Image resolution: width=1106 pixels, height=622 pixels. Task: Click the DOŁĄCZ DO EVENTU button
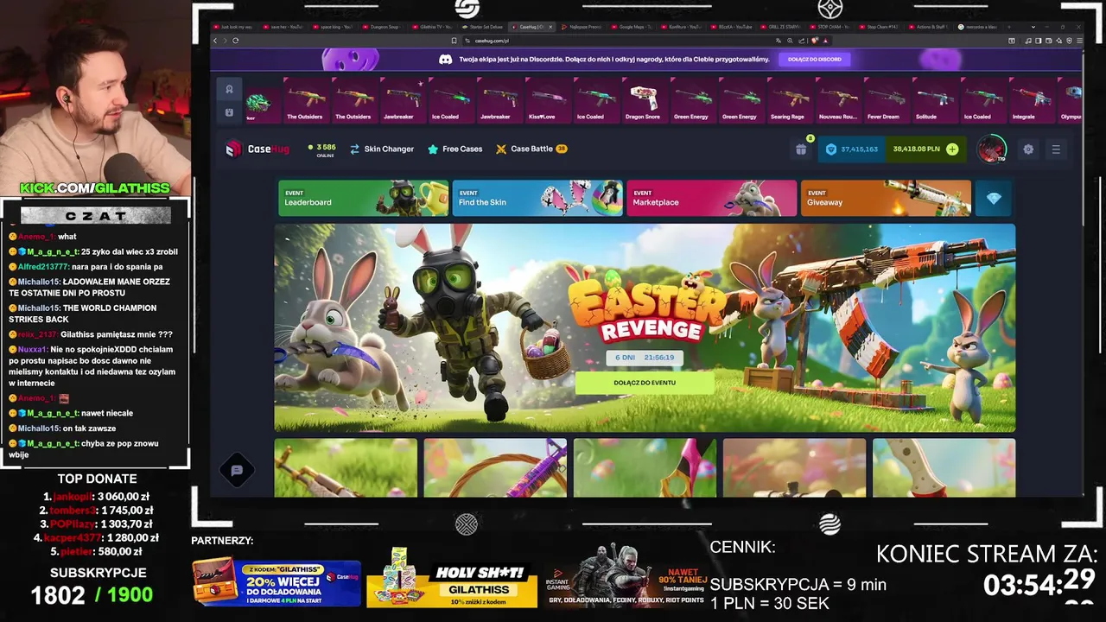645,383
